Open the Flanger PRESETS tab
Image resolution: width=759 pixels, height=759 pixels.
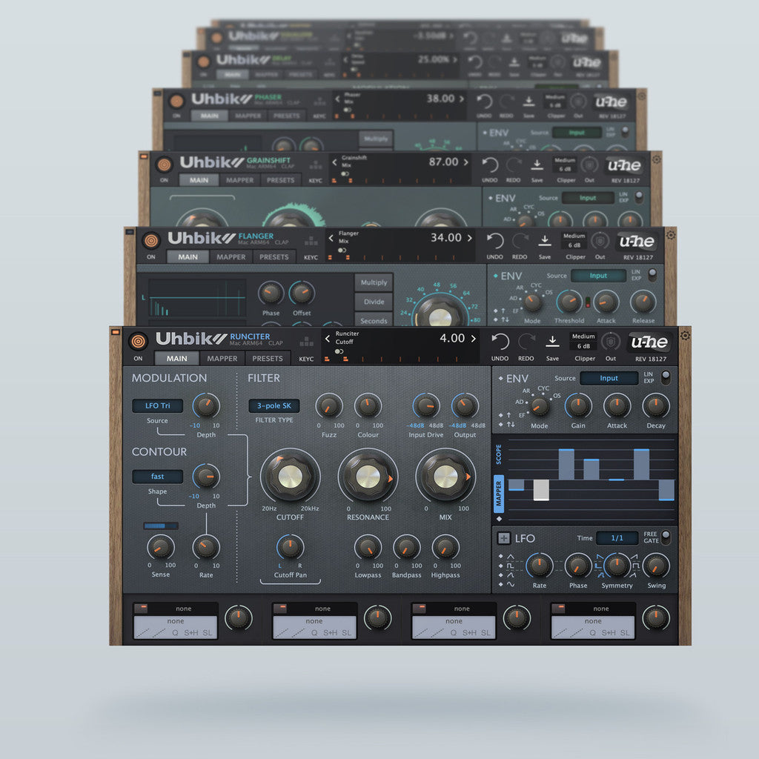274,257
